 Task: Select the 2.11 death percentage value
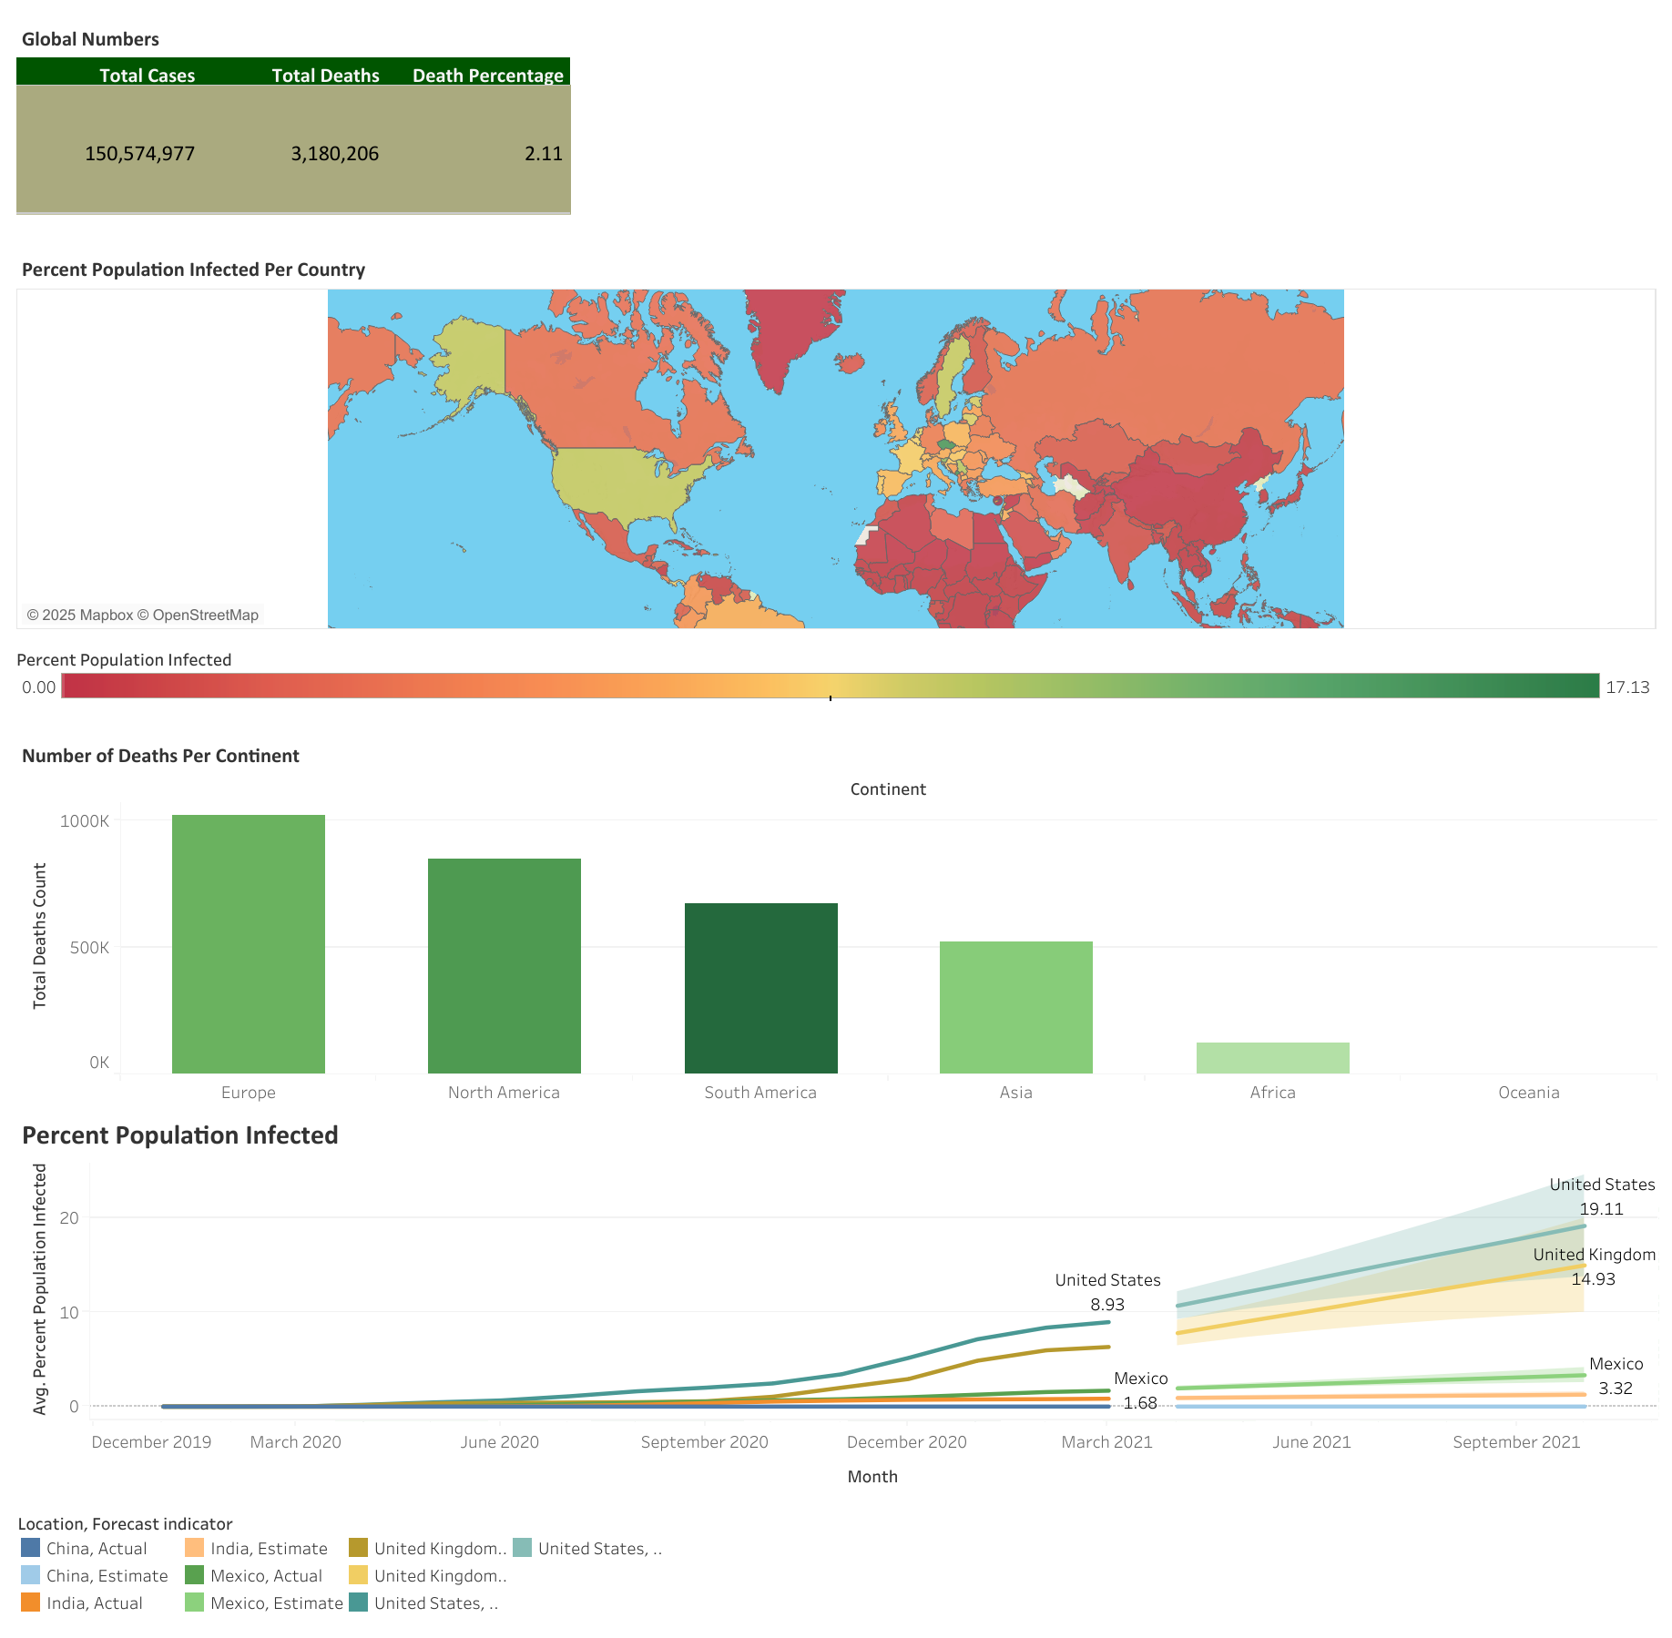click(544, 154)
